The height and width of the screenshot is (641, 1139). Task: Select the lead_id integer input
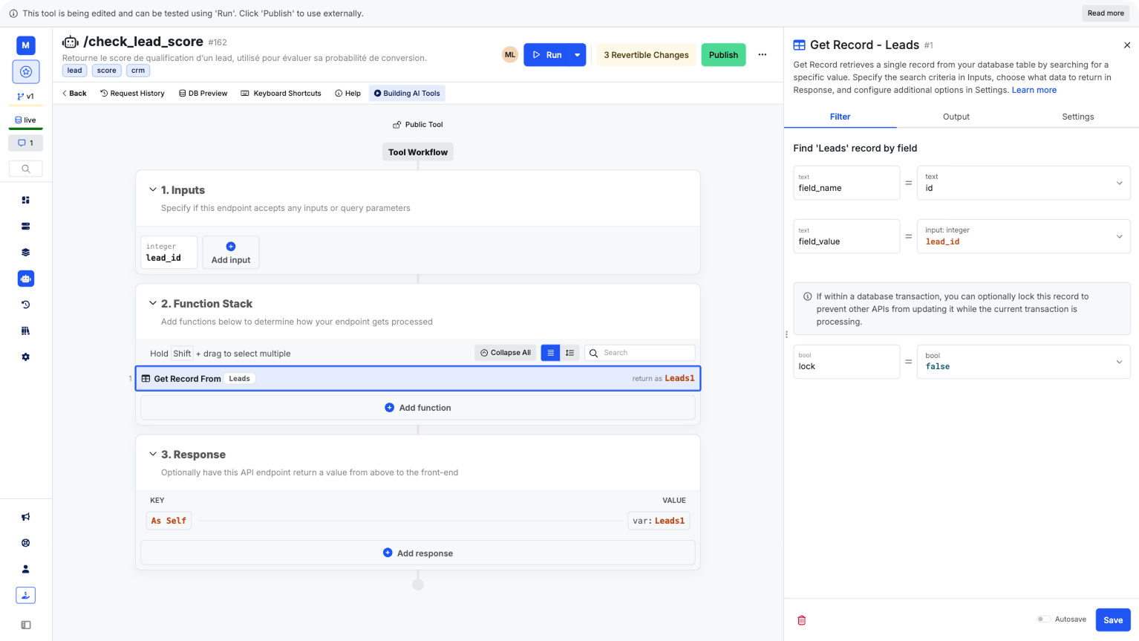pos(169,253)
